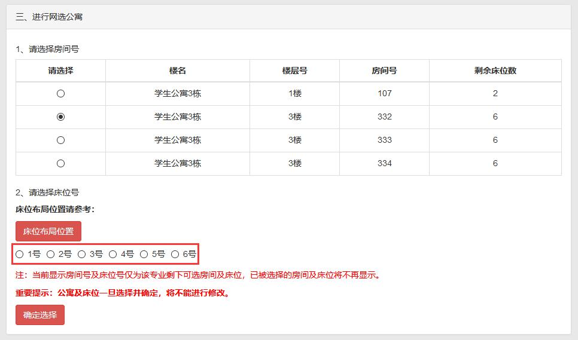Click the 三、进行网选公寓 panel heading
578x340 pixels.
coord(49,17)
